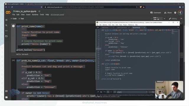Click the Colab notebook title intro_to_python.ipynb

coord(26,11)
